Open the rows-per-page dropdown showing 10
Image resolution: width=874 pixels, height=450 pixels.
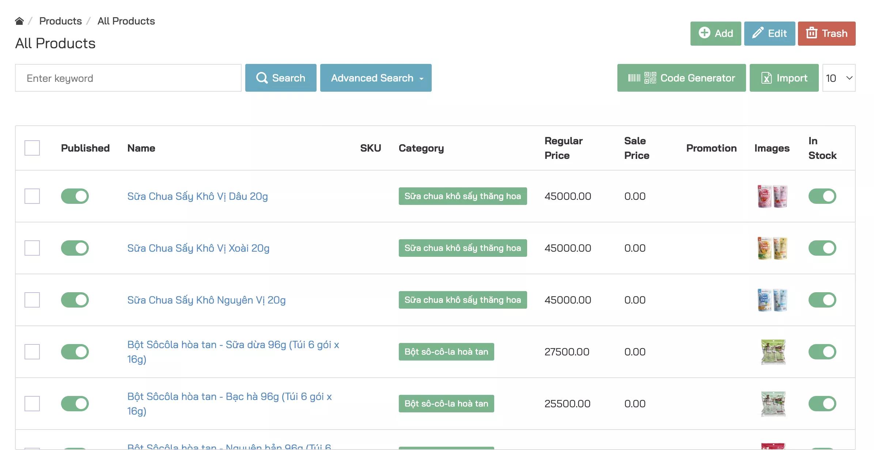pyautogui.click(x=839, y=78)
